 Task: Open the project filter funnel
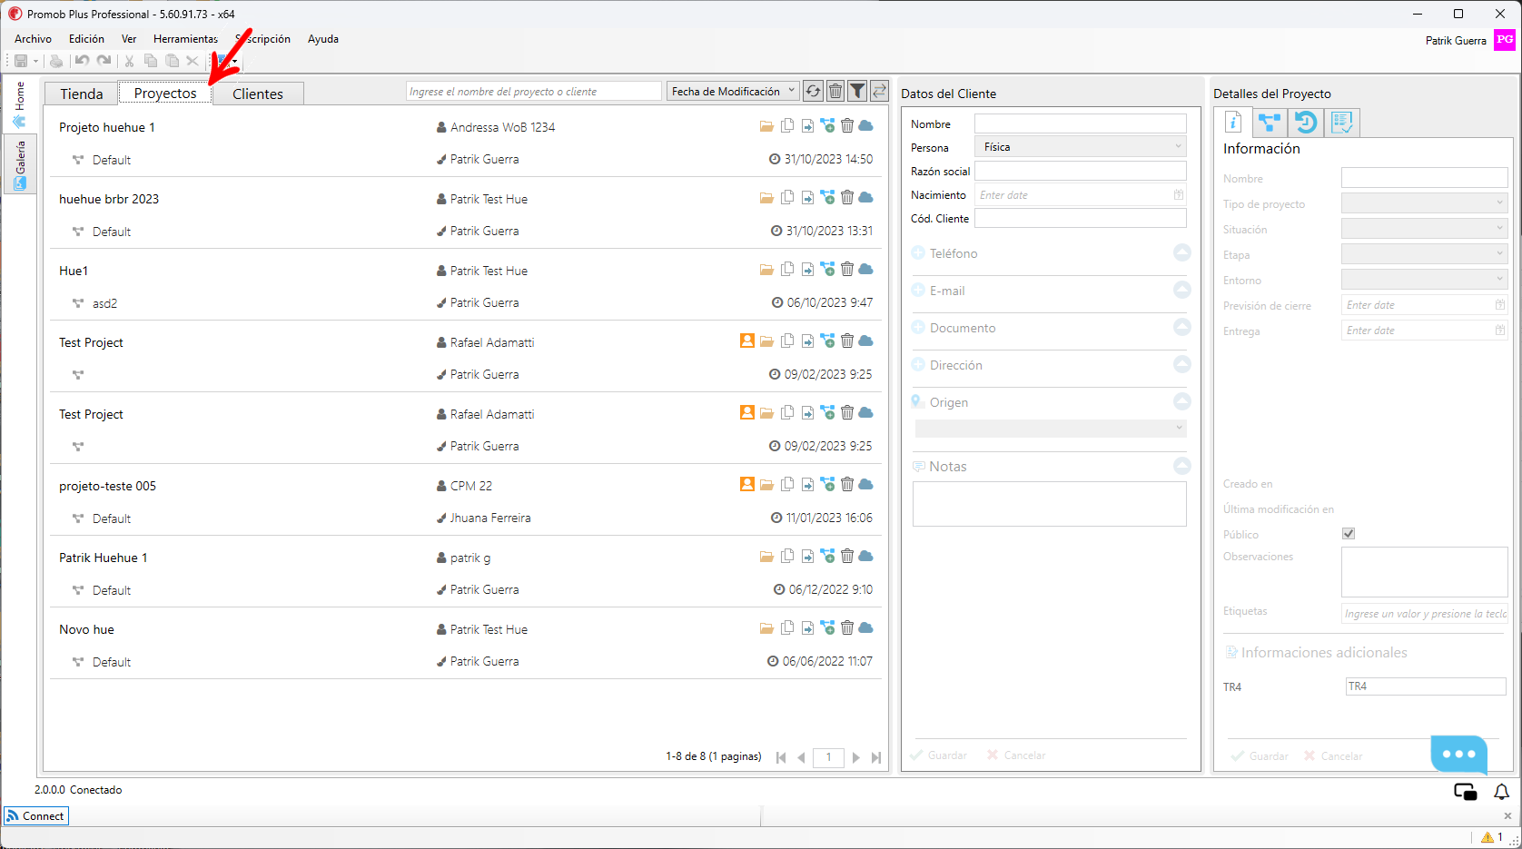pos(857,91)
